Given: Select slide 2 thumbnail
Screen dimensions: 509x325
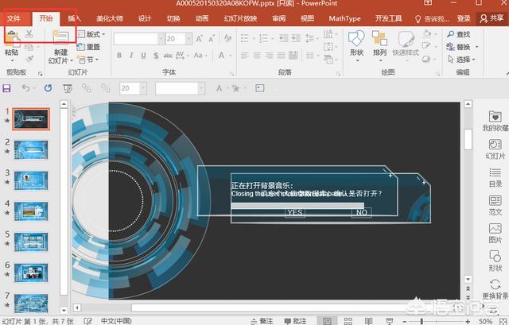Looking at the screenshot, I should click(x=31, y=150).
